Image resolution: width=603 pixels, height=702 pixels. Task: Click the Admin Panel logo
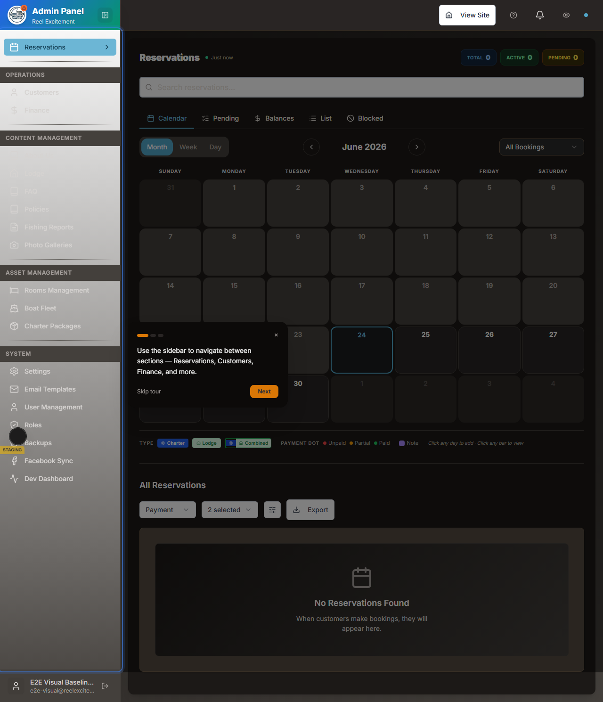(x=17, y=15)
